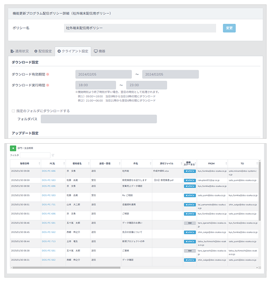Sort by 添付ファイル using its sort arrow
This screenshot has height=282, width=271.
181,163
